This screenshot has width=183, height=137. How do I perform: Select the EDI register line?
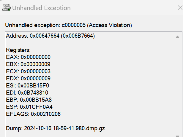tap(27, 93)
